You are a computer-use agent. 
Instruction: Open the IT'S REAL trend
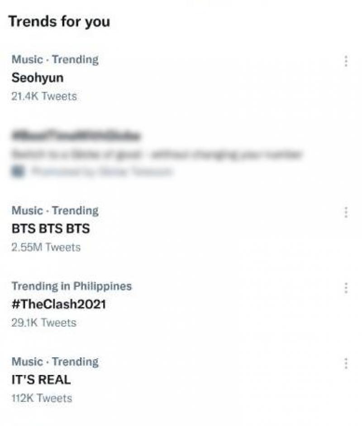coord(41,380)
